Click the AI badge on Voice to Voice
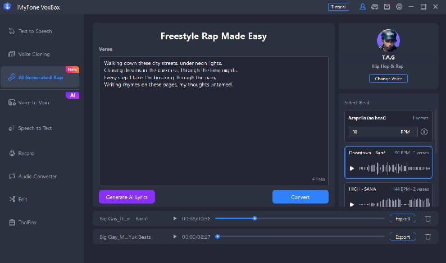The height and width of the screenshot is (263, 446). point(72,95)
